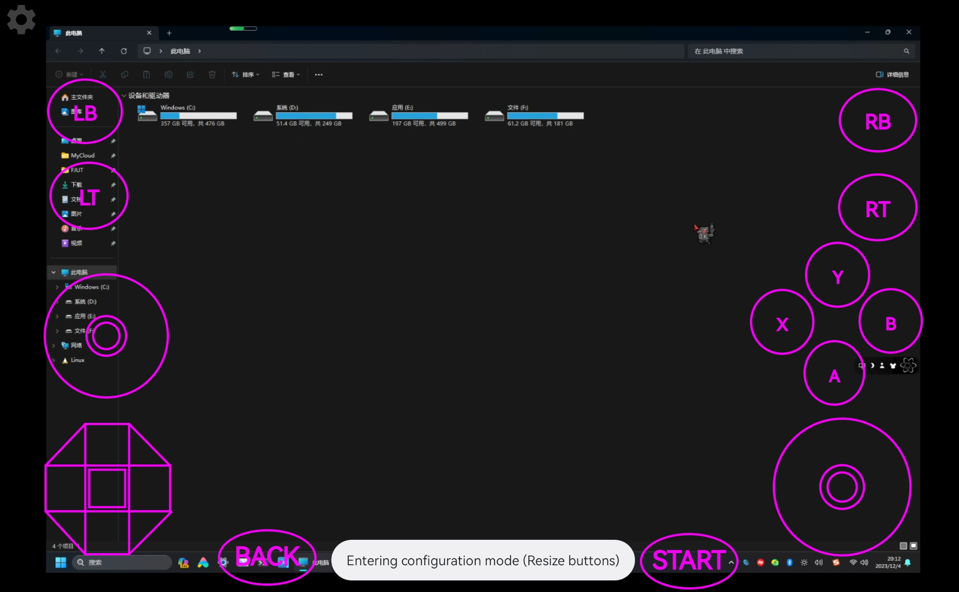Click the up-arrow navigation icon
Image resolution: width=959 pixels, height=592 pixels.
coord(102,51)
